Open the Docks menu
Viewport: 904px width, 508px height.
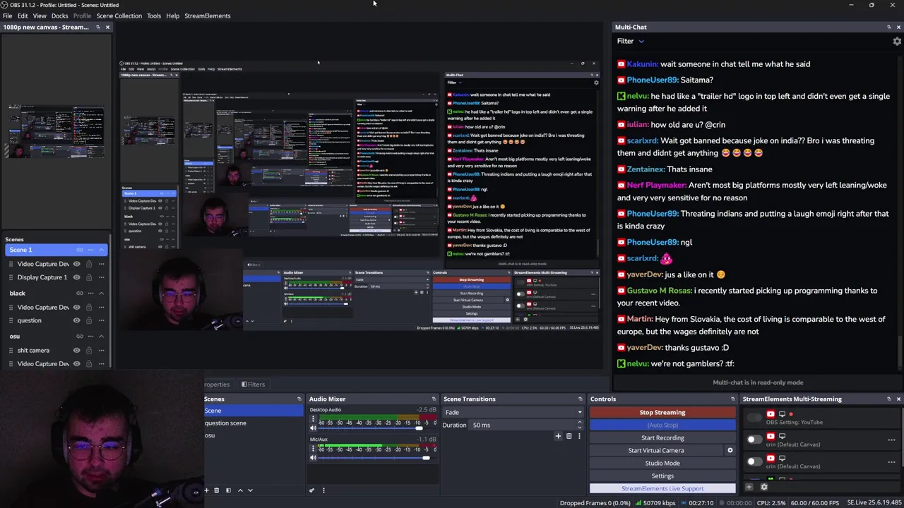click(59, 16)
